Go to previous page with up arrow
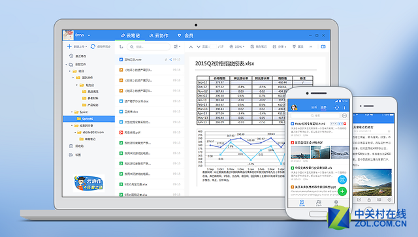 pos(191,46)
